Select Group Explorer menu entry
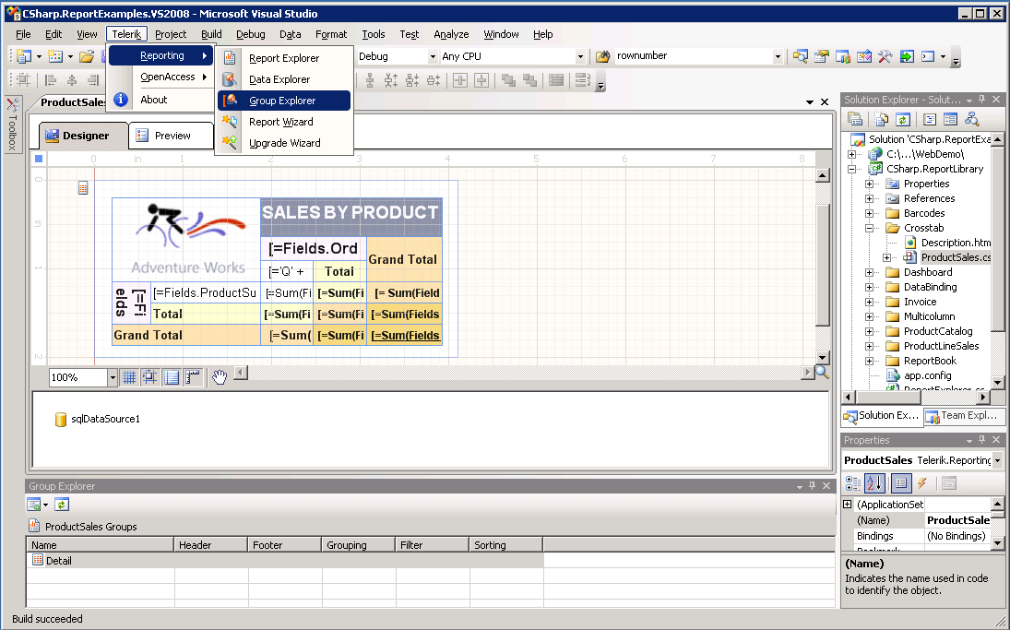The image size is (1010, 630). coord(283,101)
